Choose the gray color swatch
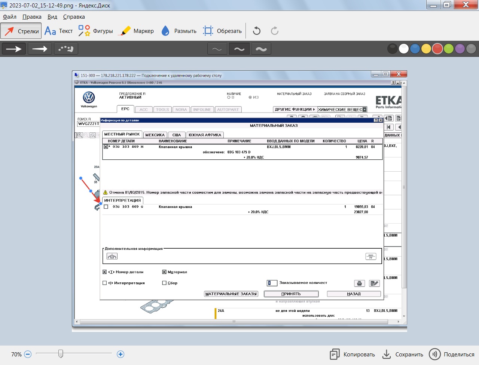The image size is (479, 365). coord(471,49)
